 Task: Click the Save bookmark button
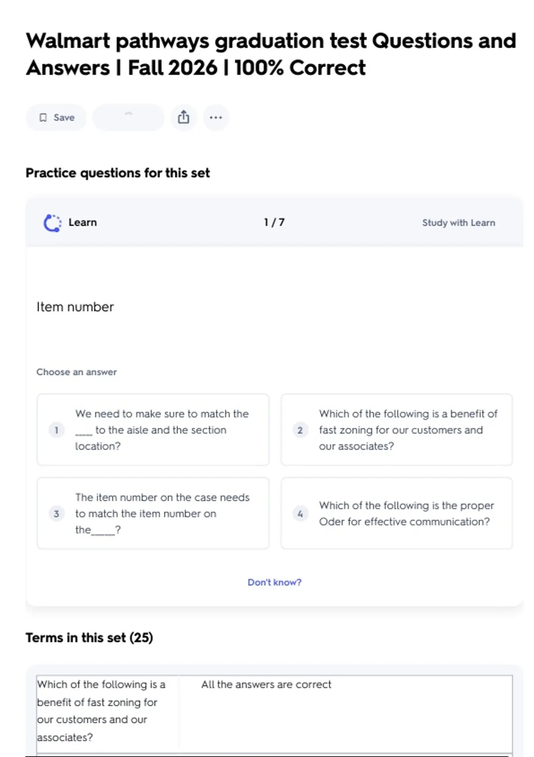click(56, 118)
